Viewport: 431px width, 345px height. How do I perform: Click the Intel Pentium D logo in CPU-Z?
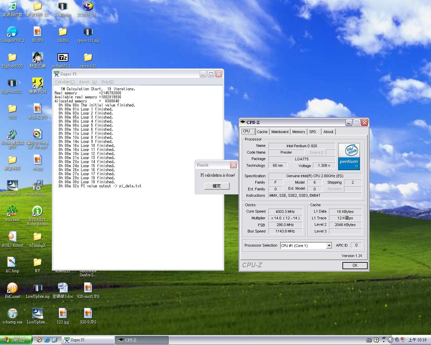[x=349, y=156]
